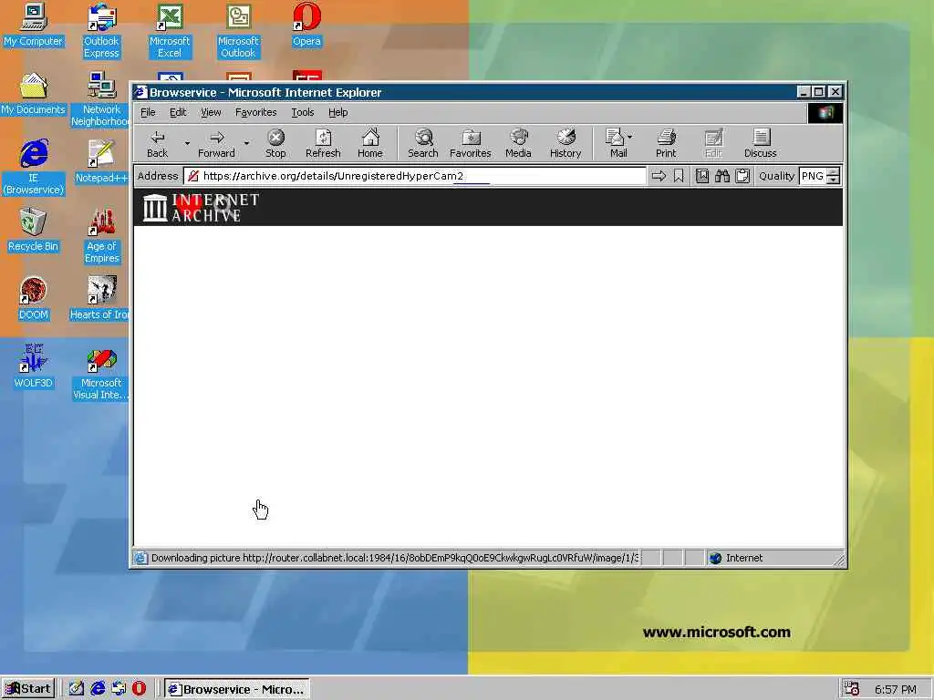Go to the Home page

[x=370, y=144]
